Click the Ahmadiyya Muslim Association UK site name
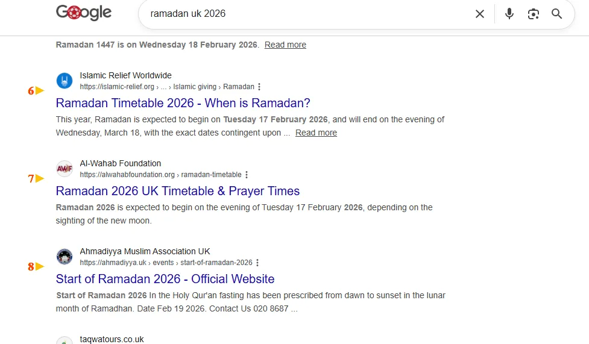 145,251
